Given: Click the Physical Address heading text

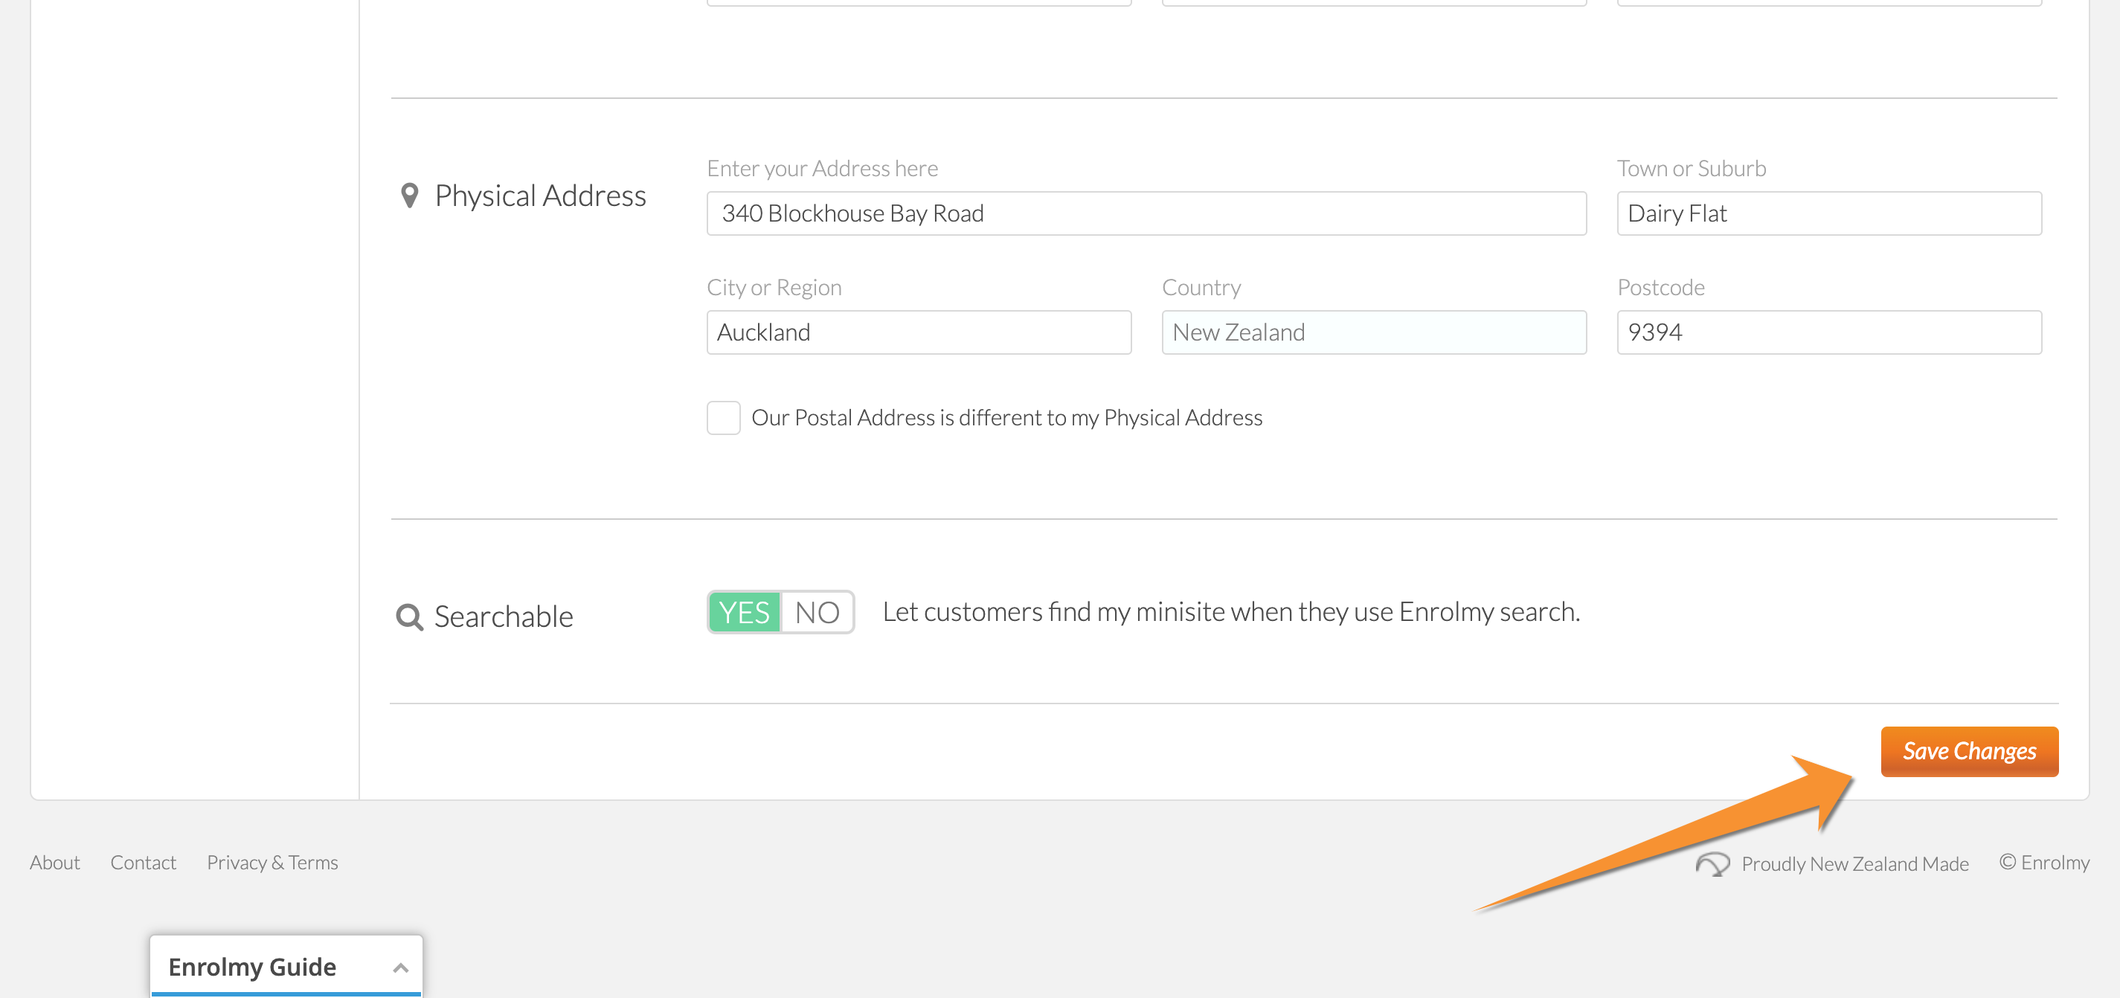Looking at the screenshot, I should pos(540,196).
